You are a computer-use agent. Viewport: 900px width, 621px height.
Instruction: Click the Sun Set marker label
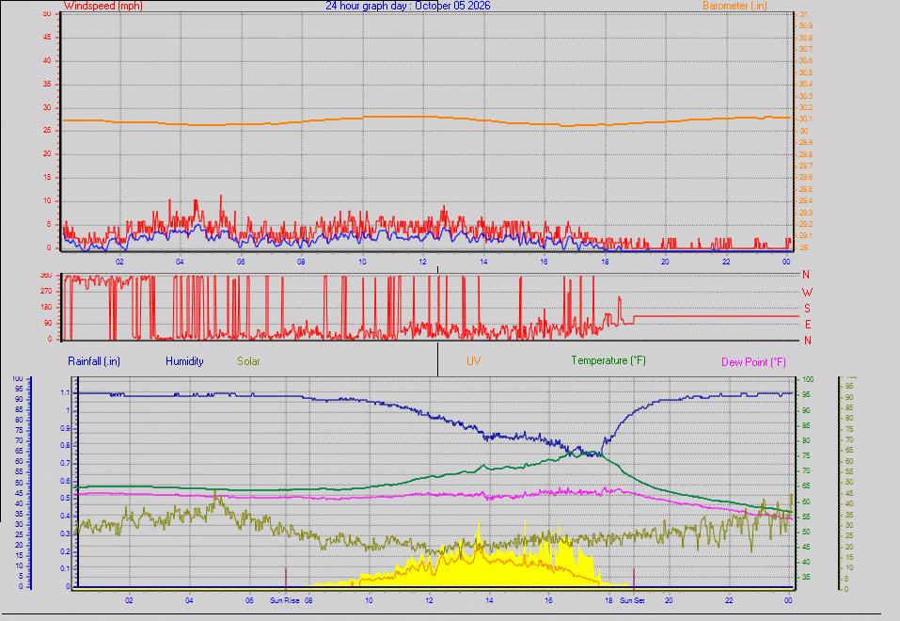click(632, 600)
